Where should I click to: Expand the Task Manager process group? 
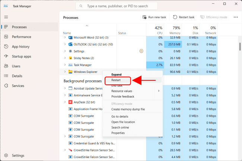pyautogui.click(x=65, y=65)
